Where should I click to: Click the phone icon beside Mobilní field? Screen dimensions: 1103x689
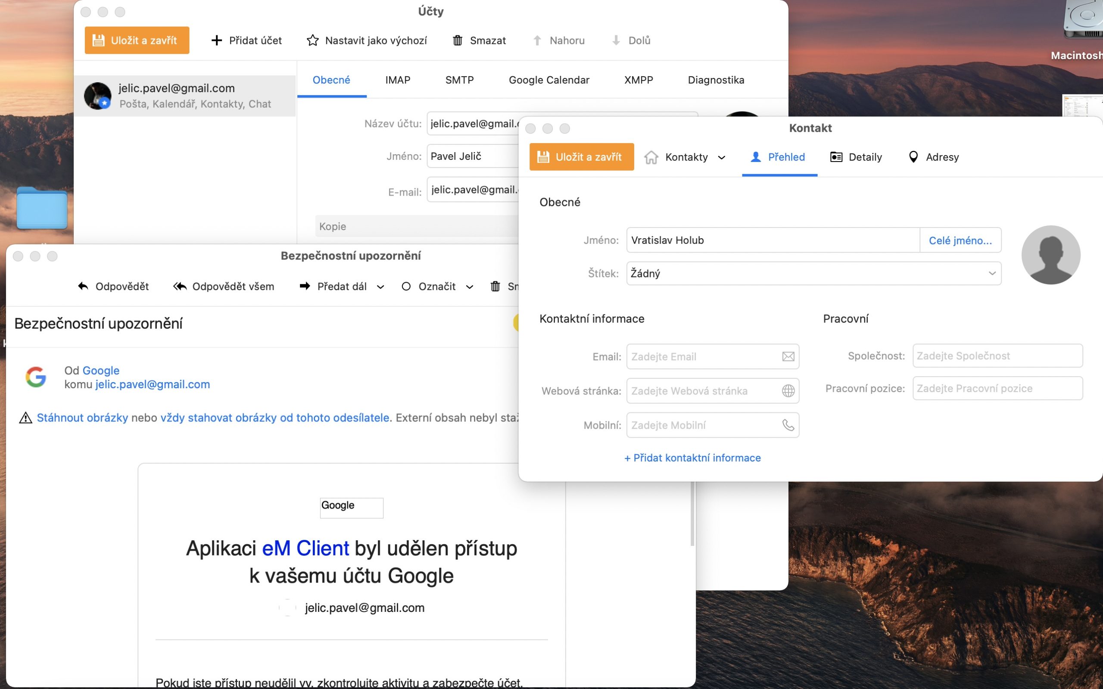[x=788, y=425]
